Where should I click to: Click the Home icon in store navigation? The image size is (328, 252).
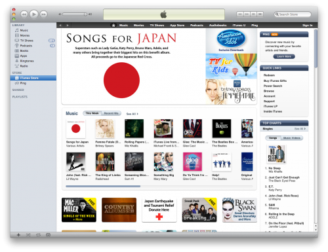pyautogui.click(x=113, y=26)
